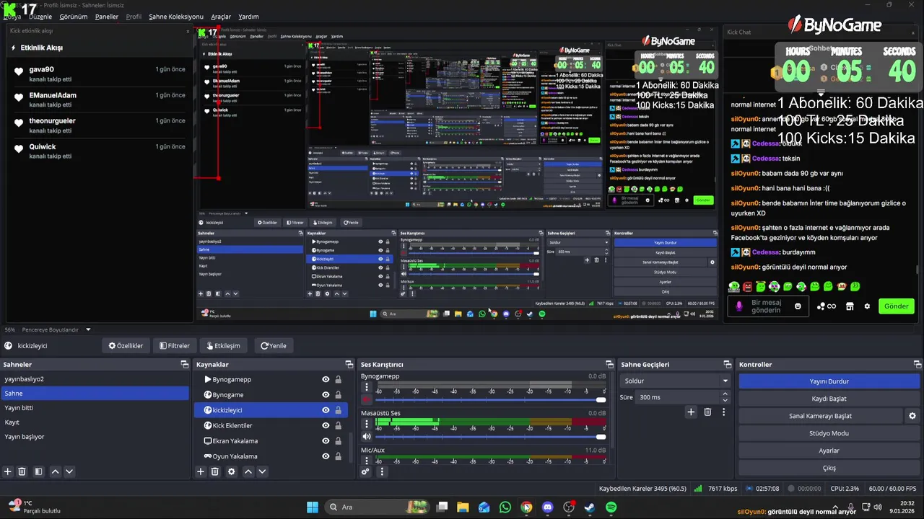The image size is (924, 519).
Task: Hide the Oyun Yakalama source
Action: point(326,456)
